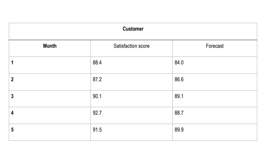The image size is (273, 152).
Task: Click the month 2 row label
Action: coord(12,79)
